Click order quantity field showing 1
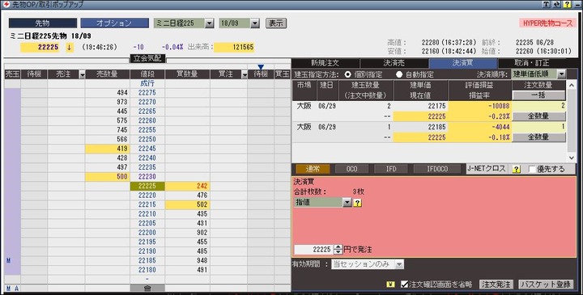The width and height of the screenshot is (583, 295). [538, 127]
